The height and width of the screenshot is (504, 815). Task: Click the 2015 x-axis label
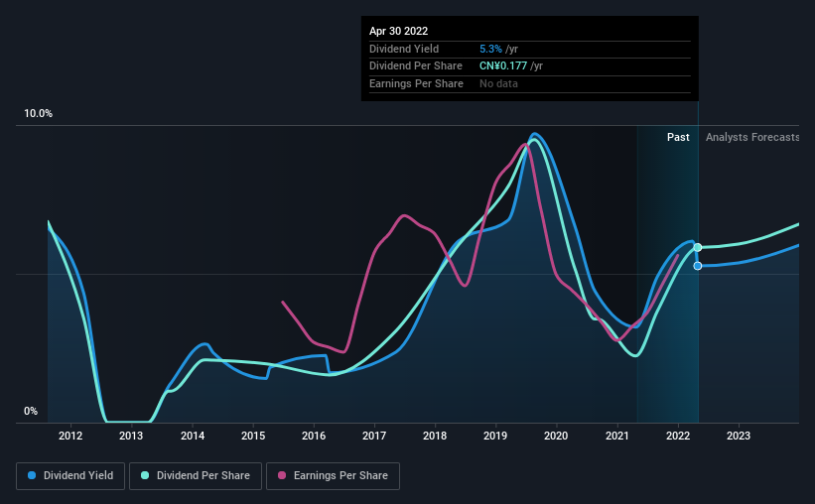point(253,436)
